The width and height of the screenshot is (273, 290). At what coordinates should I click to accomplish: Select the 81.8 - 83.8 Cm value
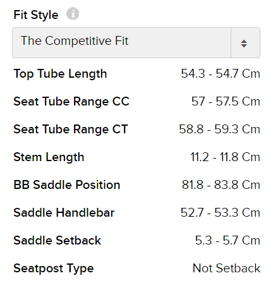pyautogui.click(x=221, y=185)
